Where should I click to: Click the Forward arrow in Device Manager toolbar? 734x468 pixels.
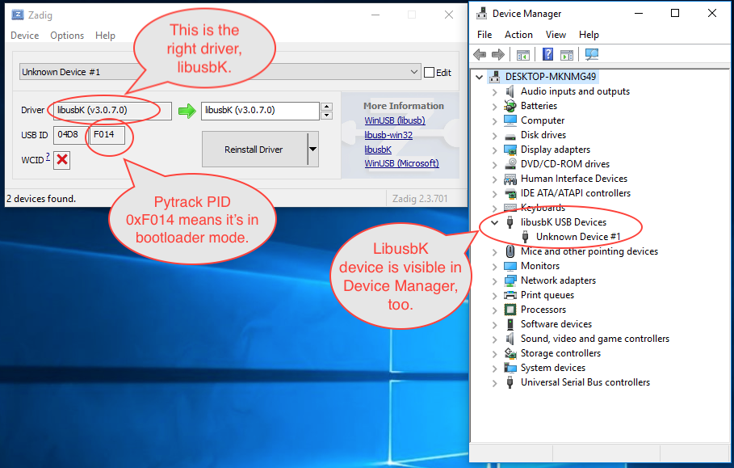[498, 55]
